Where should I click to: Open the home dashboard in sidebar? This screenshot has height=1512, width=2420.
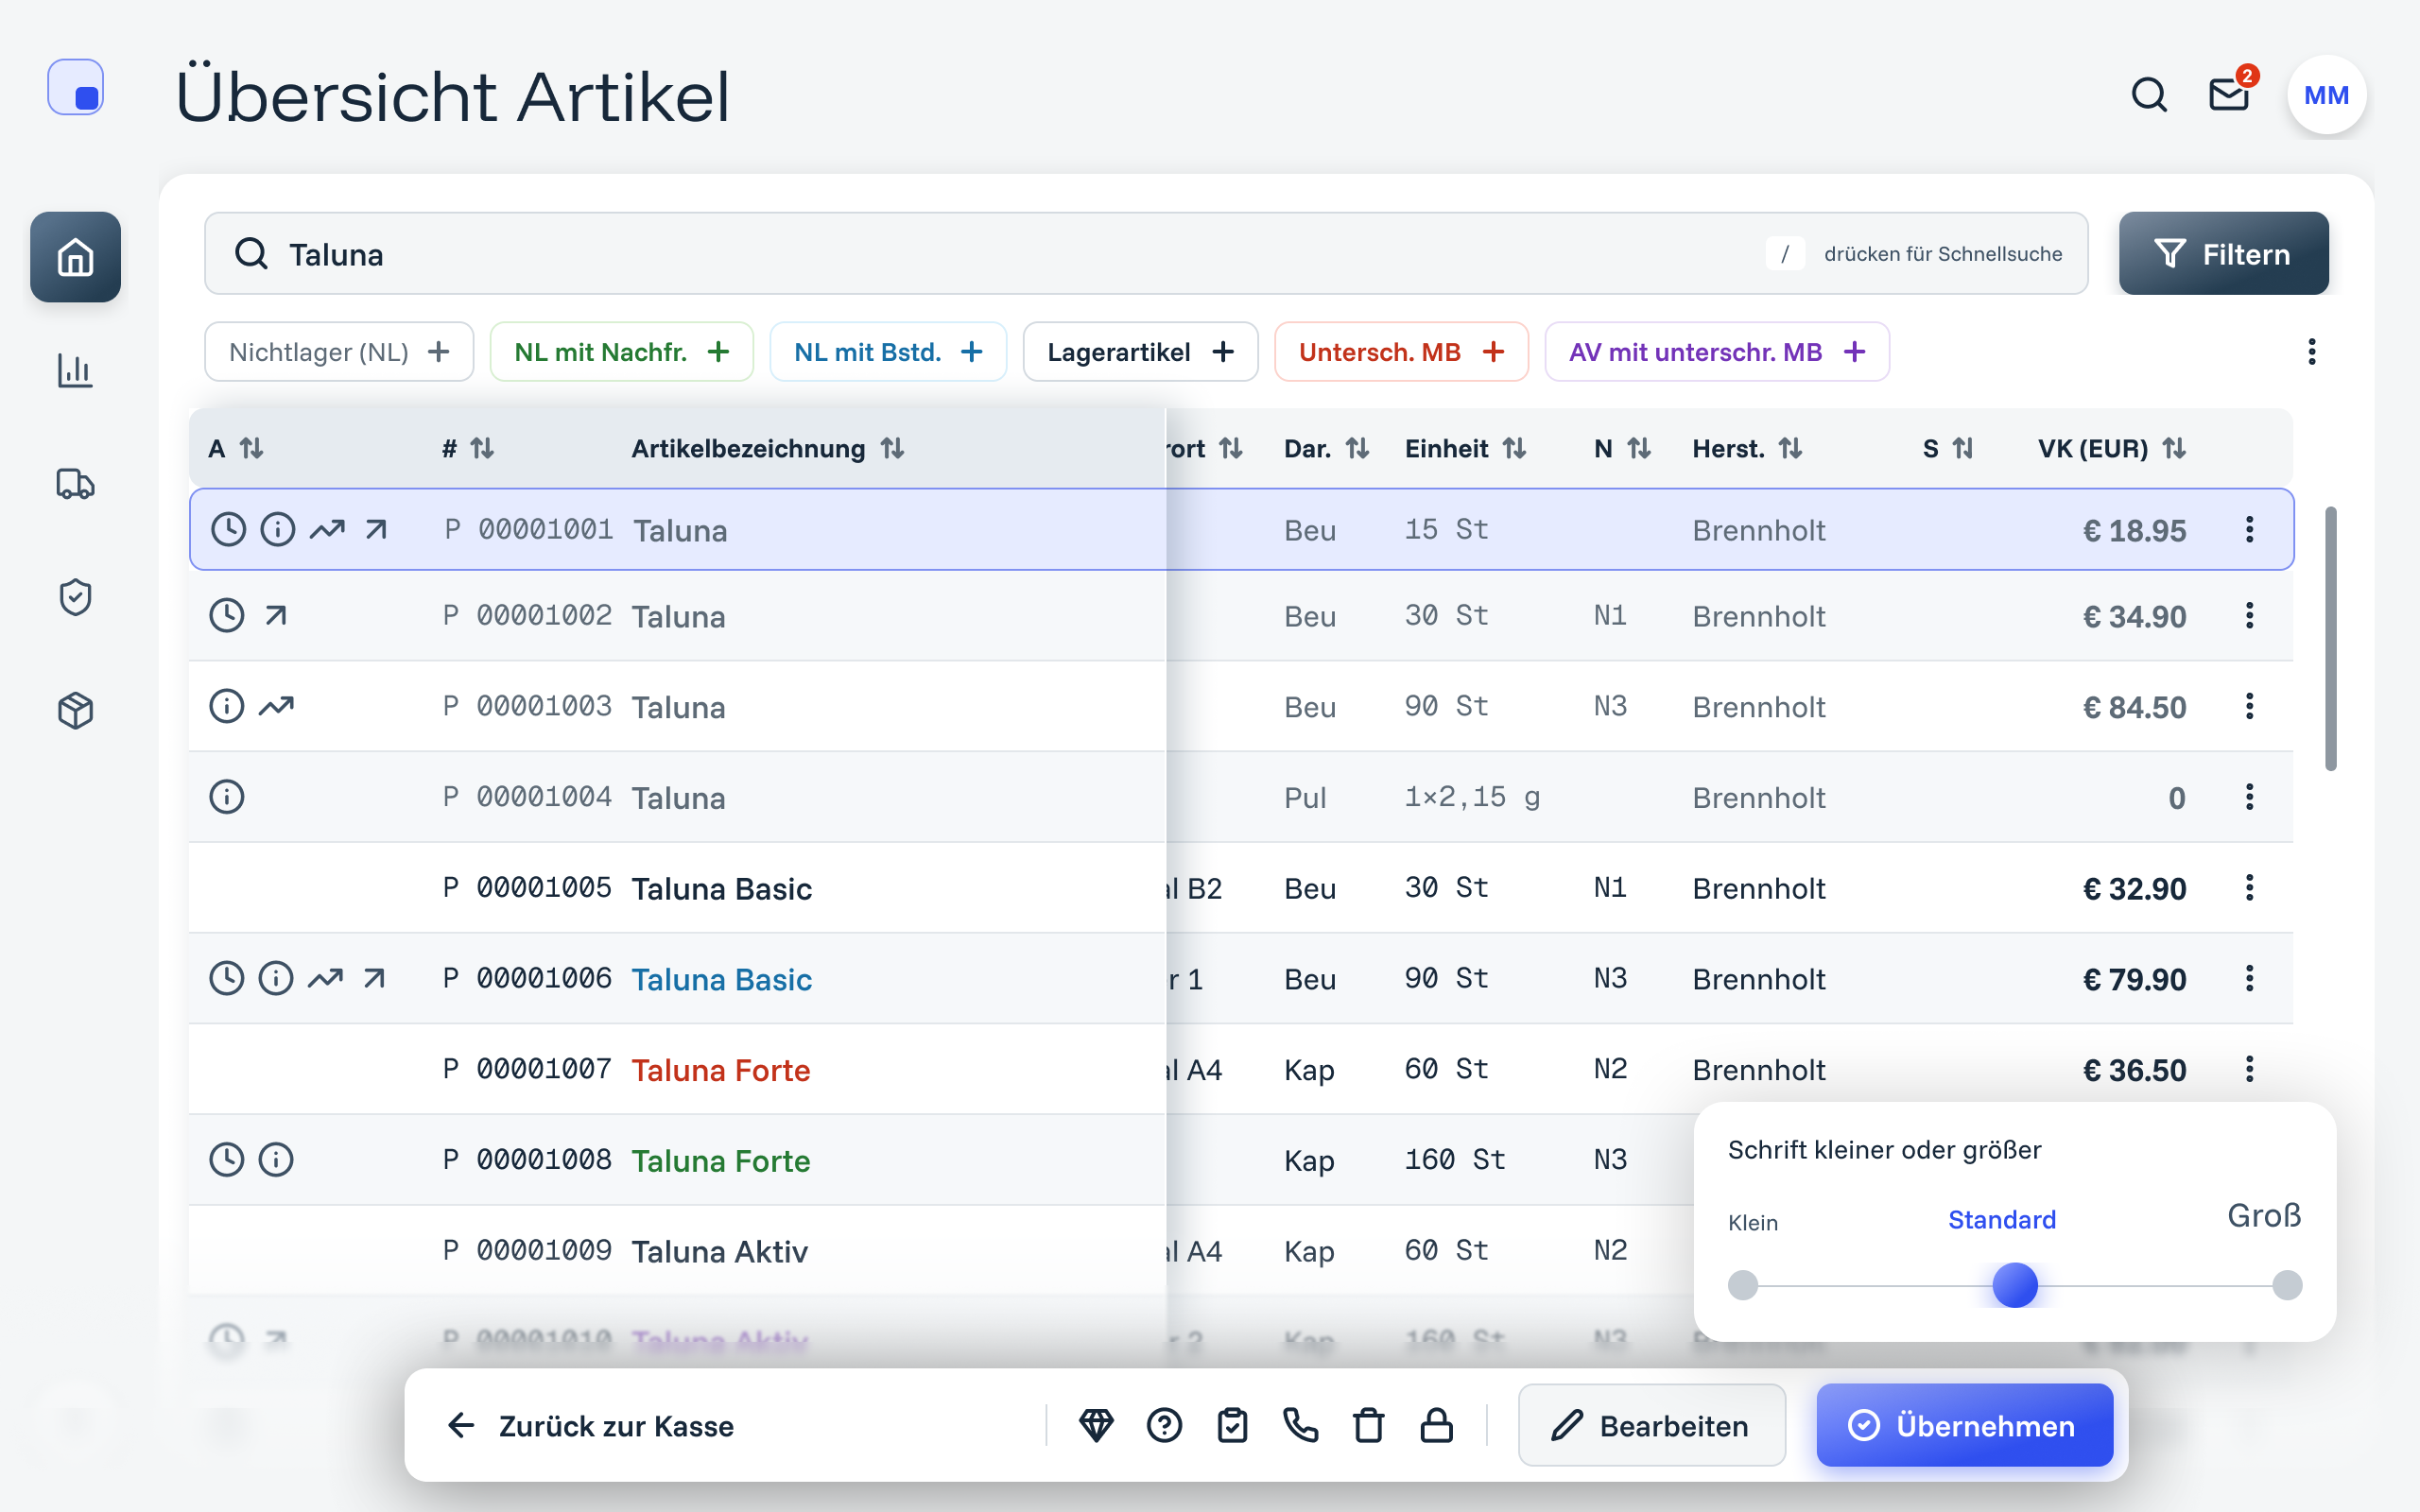point(75,257)
